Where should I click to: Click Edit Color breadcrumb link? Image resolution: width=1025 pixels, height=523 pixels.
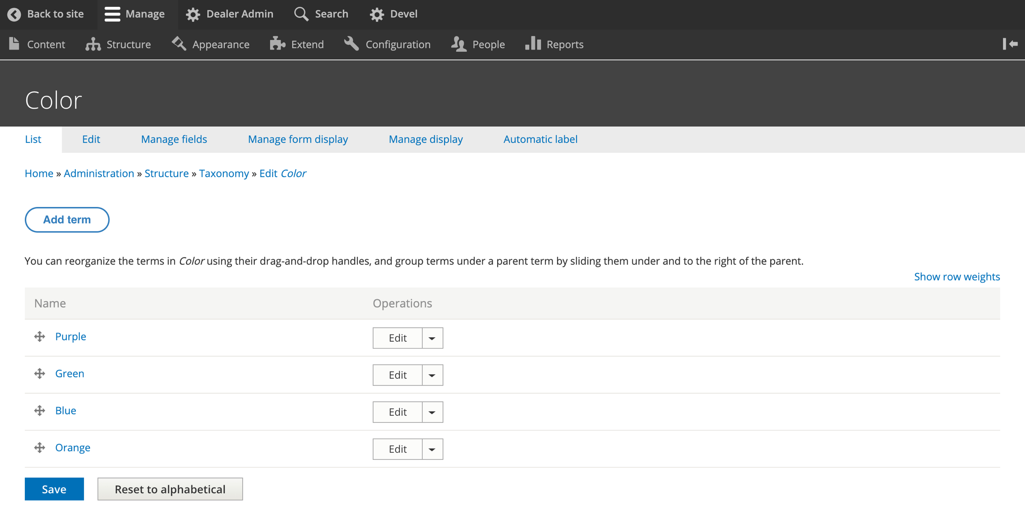282,173
